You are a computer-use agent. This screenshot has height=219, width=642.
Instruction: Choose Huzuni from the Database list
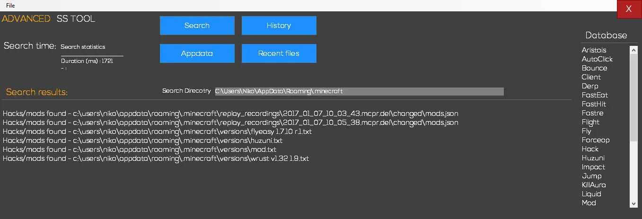[593, 158]
